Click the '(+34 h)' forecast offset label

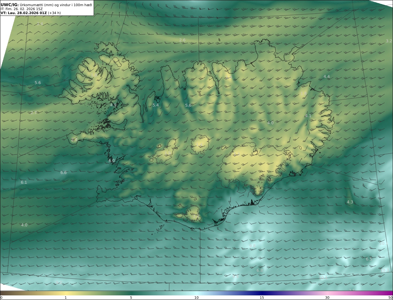54,13
